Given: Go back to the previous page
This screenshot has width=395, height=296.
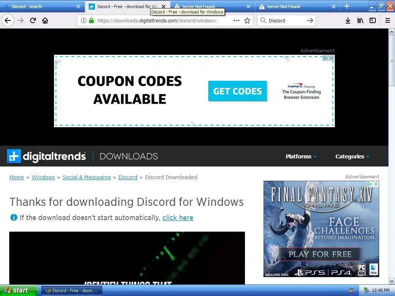Looking at the screenshot, I should click(8, 20).
